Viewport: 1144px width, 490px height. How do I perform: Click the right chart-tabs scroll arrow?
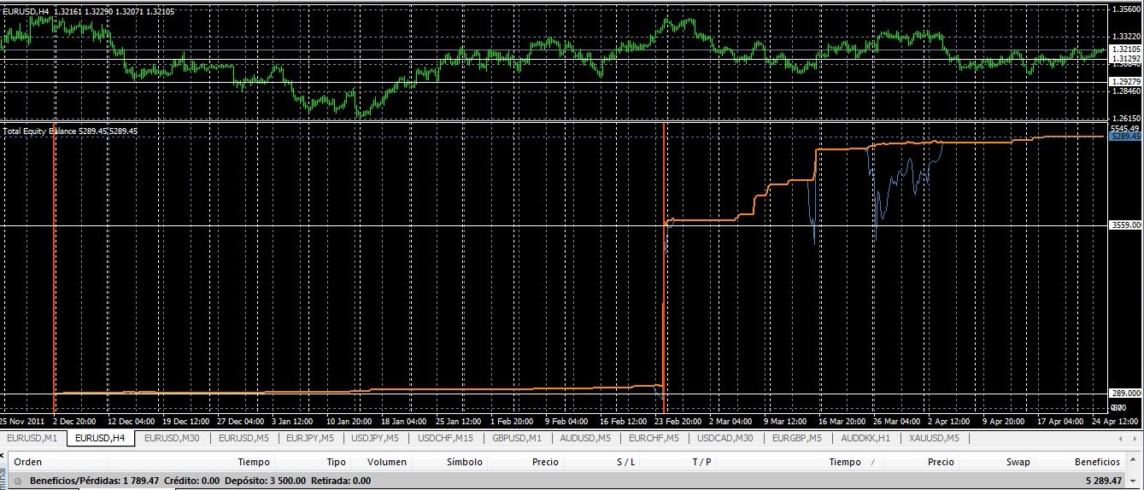pyautogui.click(x=1135, y=438)
